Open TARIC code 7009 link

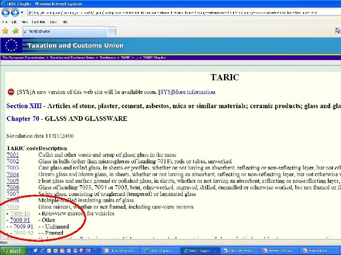(13, 207)
